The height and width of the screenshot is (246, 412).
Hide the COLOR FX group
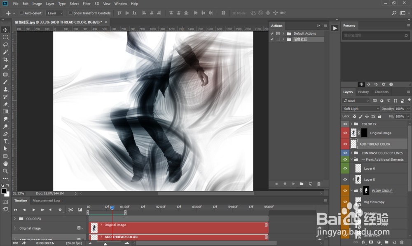[x=345, y=124]
